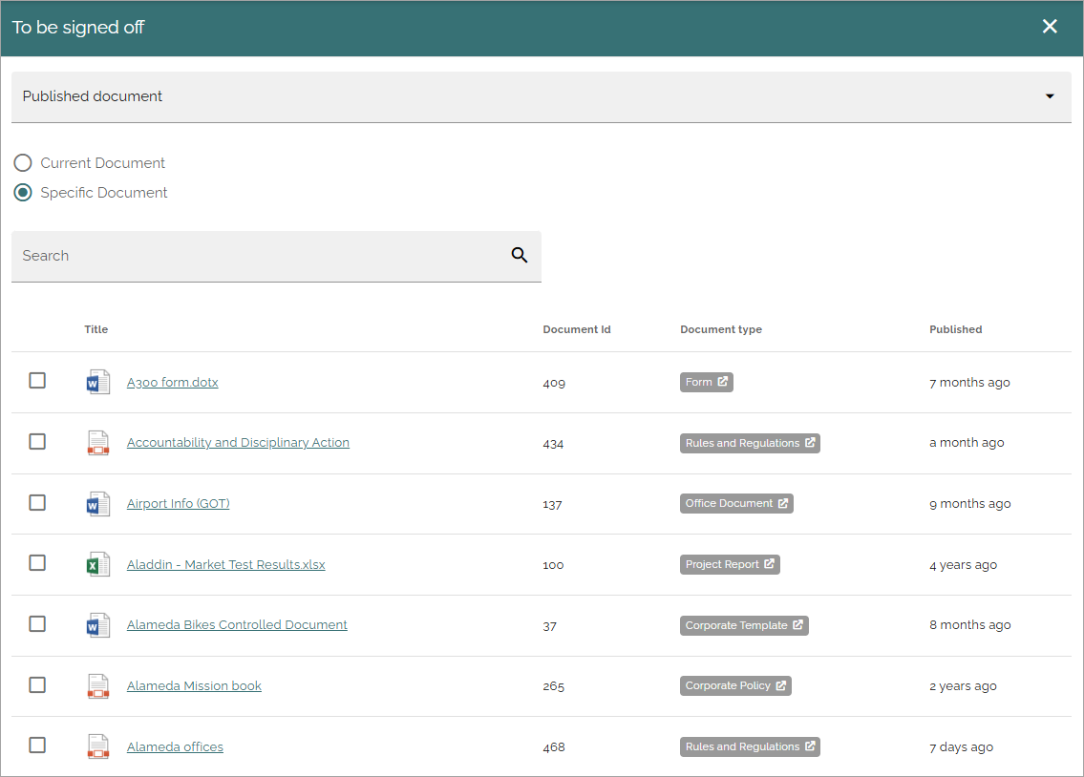The width and height of the screenshot is (1084, 777).
Task: Close the To be signed off dialog
Action: [x=1050, y=26]
